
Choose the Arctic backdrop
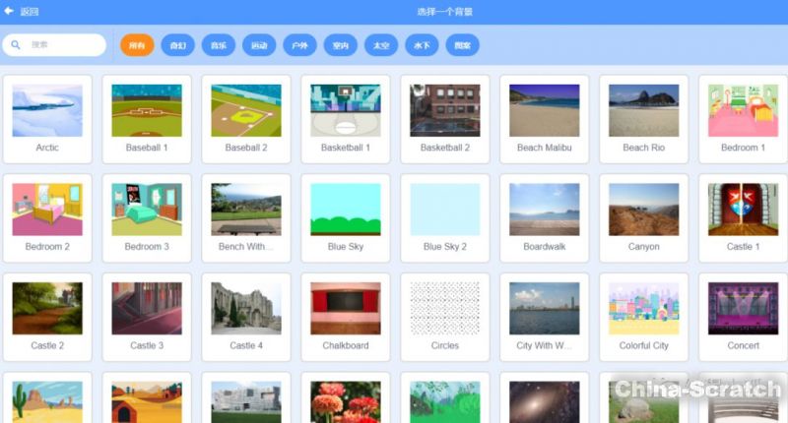click(47, 118)
